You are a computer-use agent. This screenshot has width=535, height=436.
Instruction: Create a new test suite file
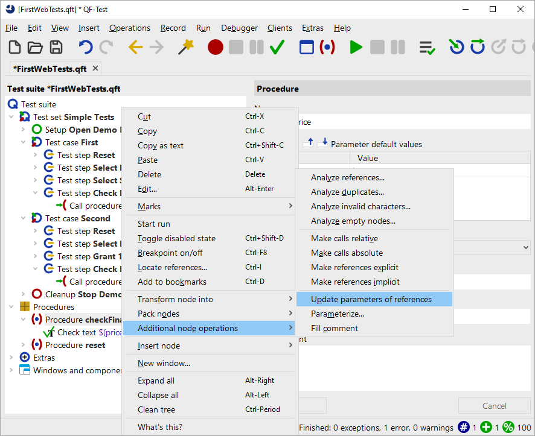coord(14,47)
